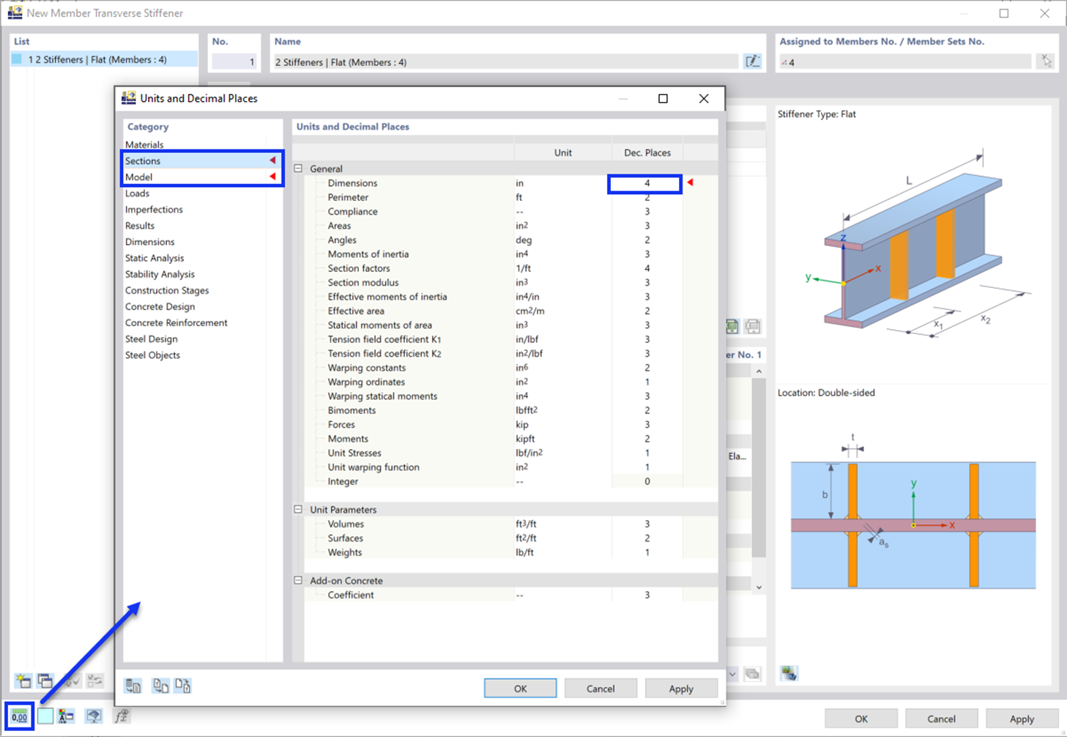This screenshot has height=737, width=1067.
Task: Click the Name input field of the stiffener
Action: (x=505, y=62)
